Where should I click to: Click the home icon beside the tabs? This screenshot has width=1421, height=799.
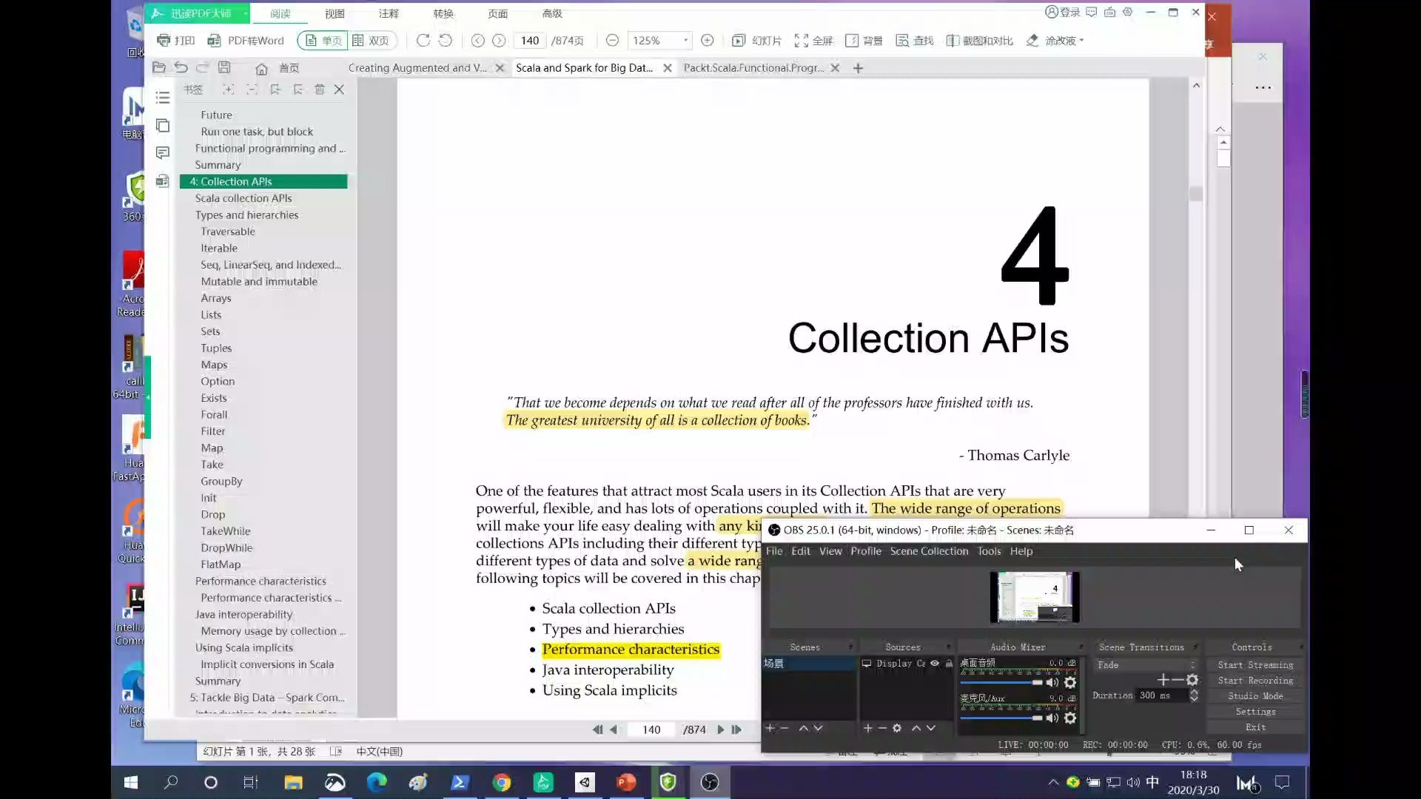point(261,68)
